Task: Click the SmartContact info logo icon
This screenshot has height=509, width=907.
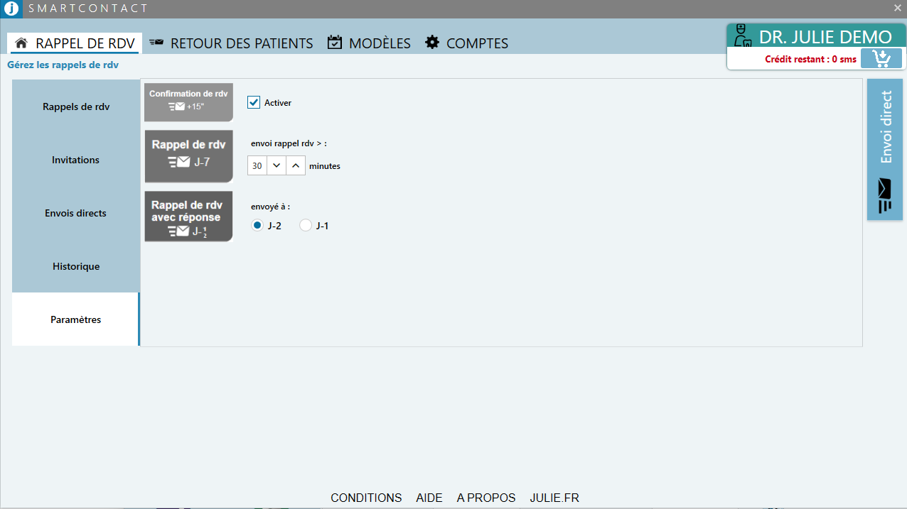Action: (x=11, y=9)
